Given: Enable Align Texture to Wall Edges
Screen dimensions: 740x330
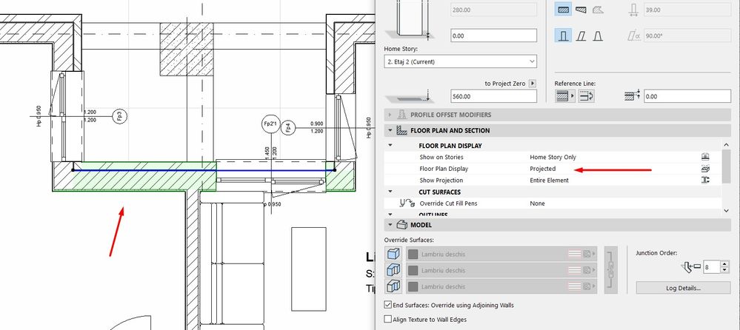Looking at the screenshot, I should click(388, 319).
